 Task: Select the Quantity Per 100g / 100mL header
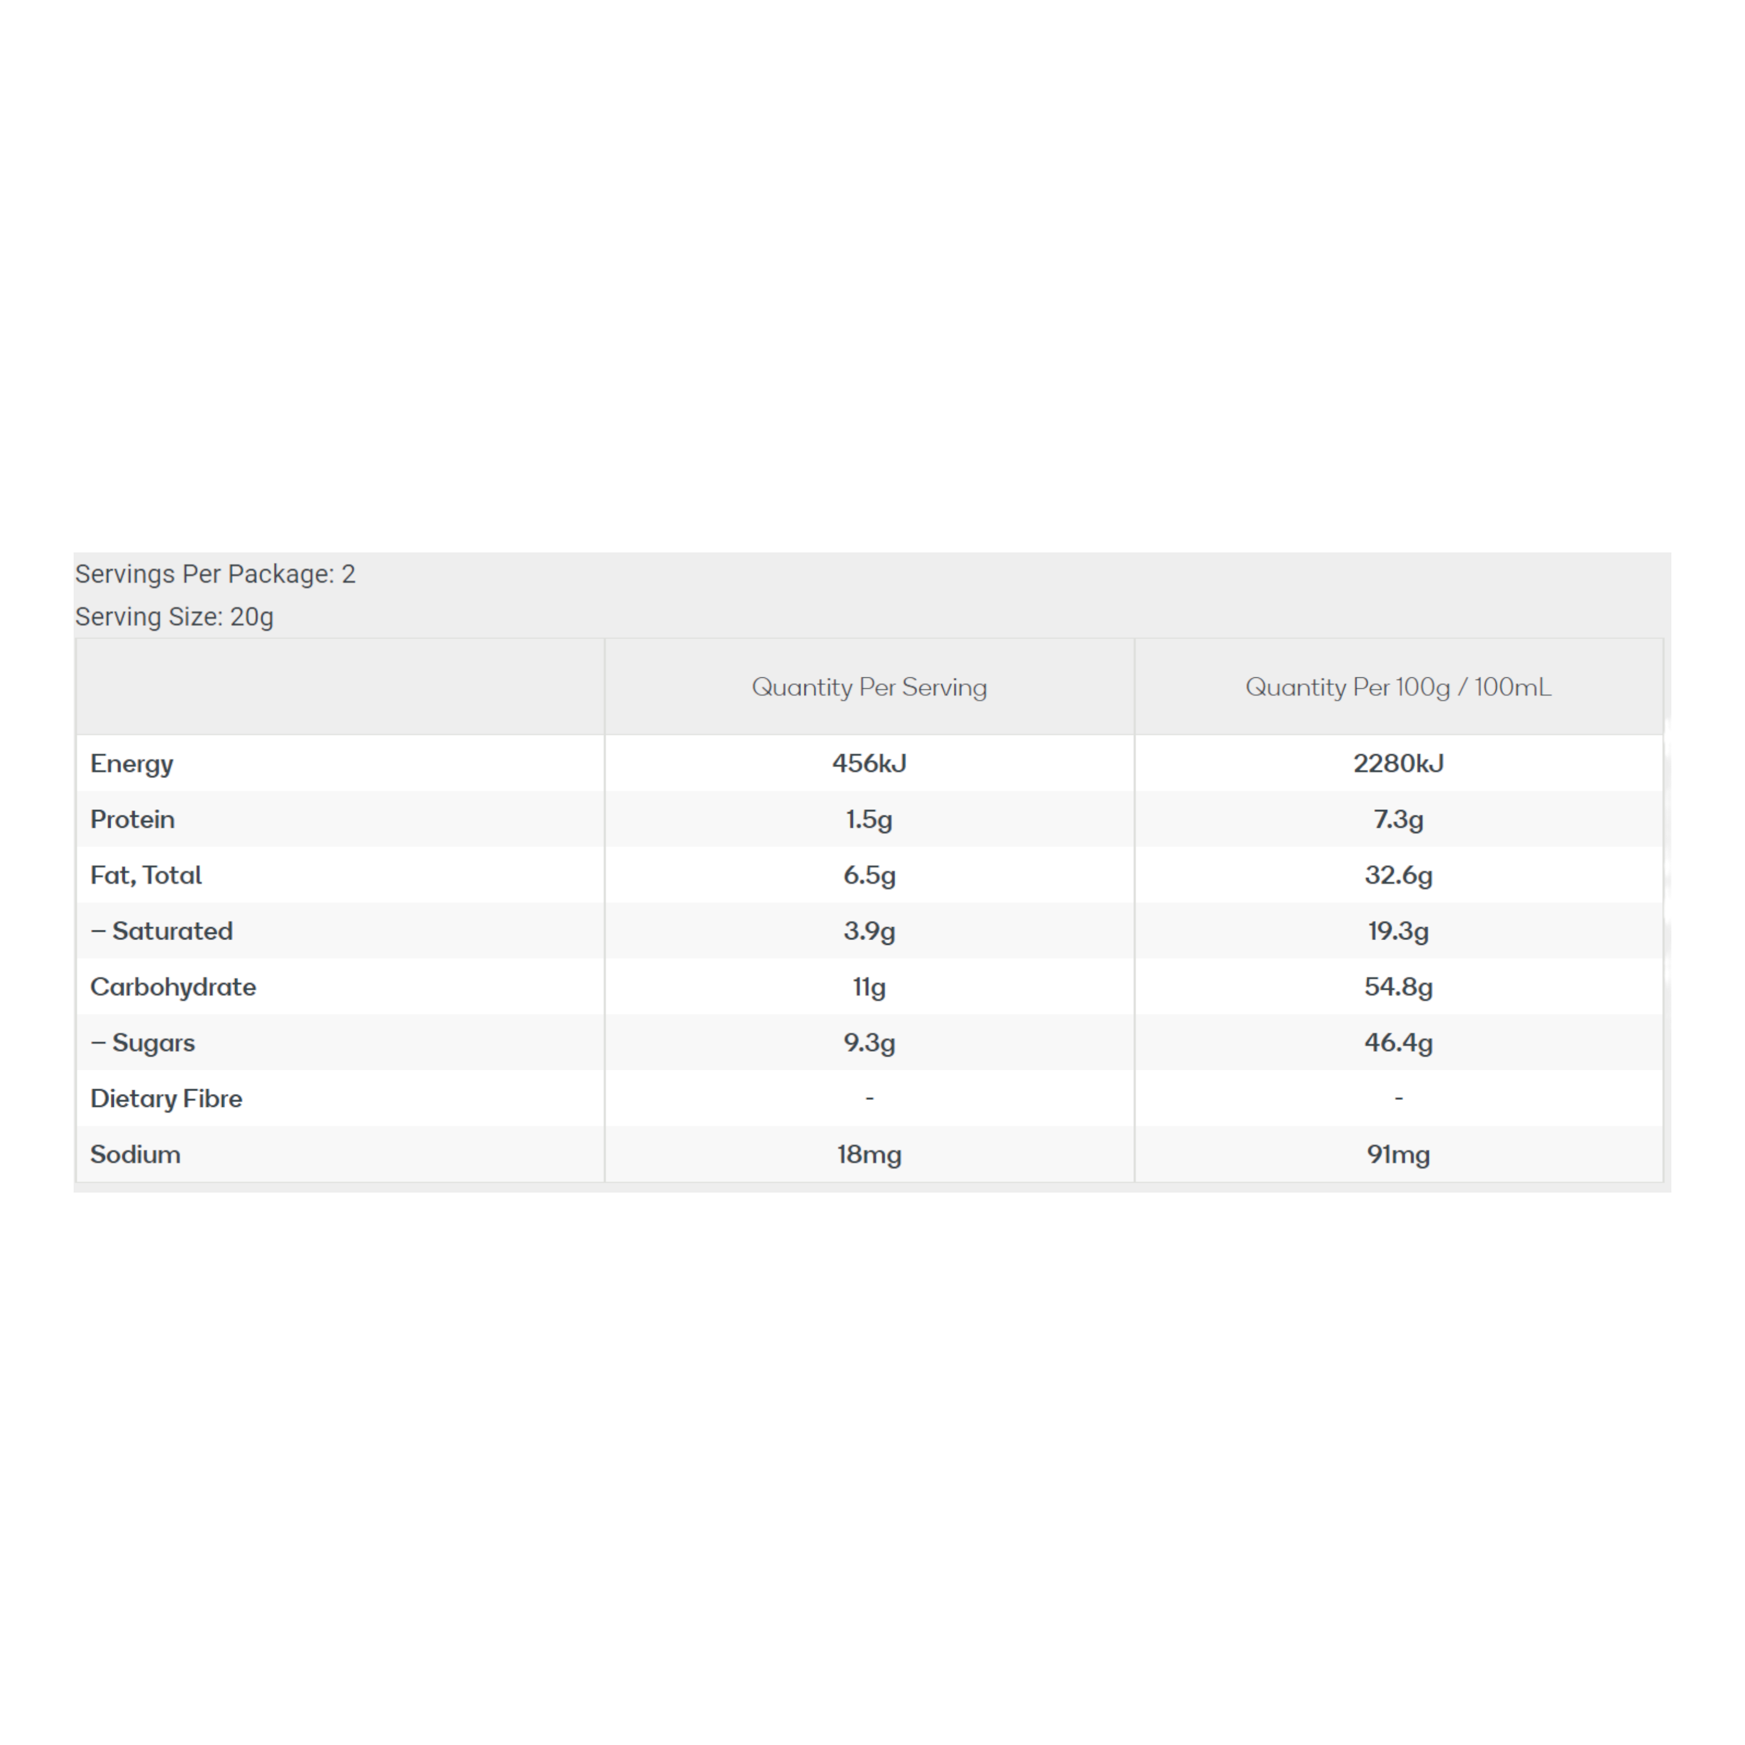coord(1398,687)
